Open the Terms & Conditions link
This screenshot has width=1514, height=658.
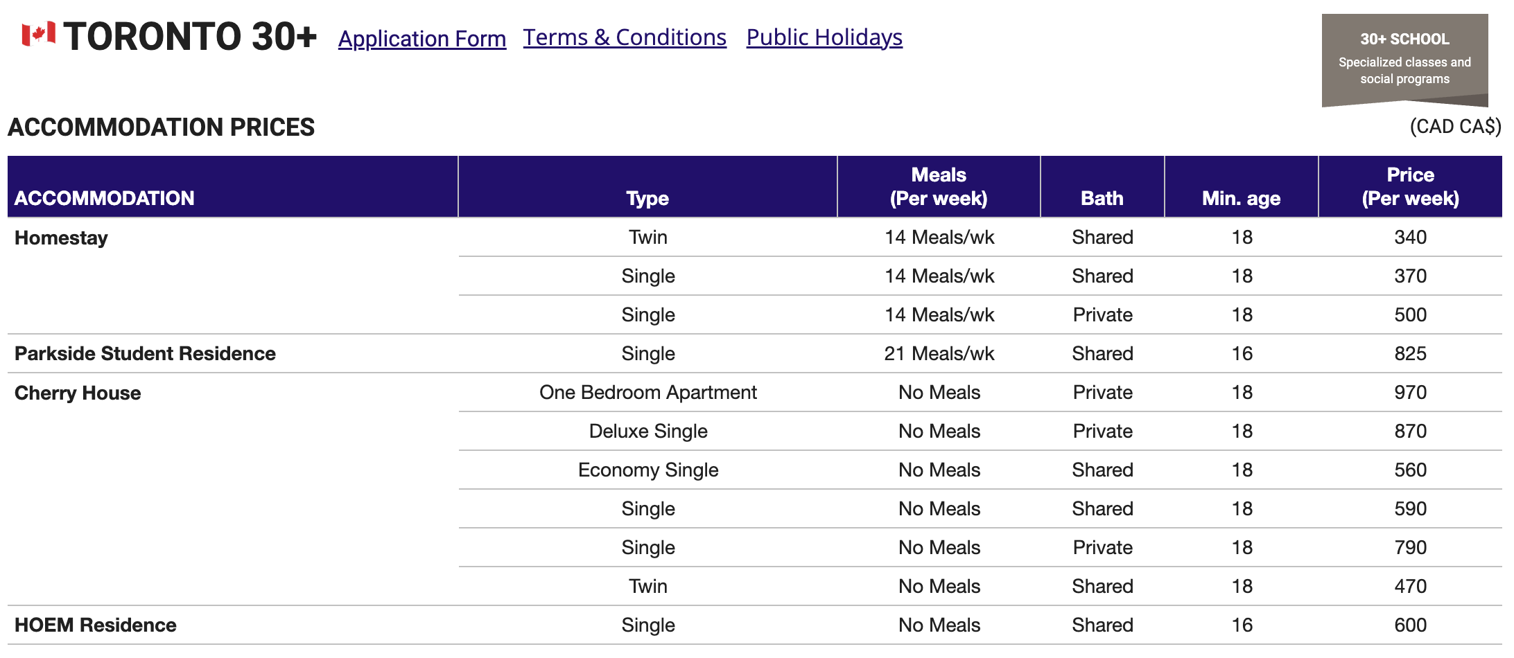[x=624, y=37]
